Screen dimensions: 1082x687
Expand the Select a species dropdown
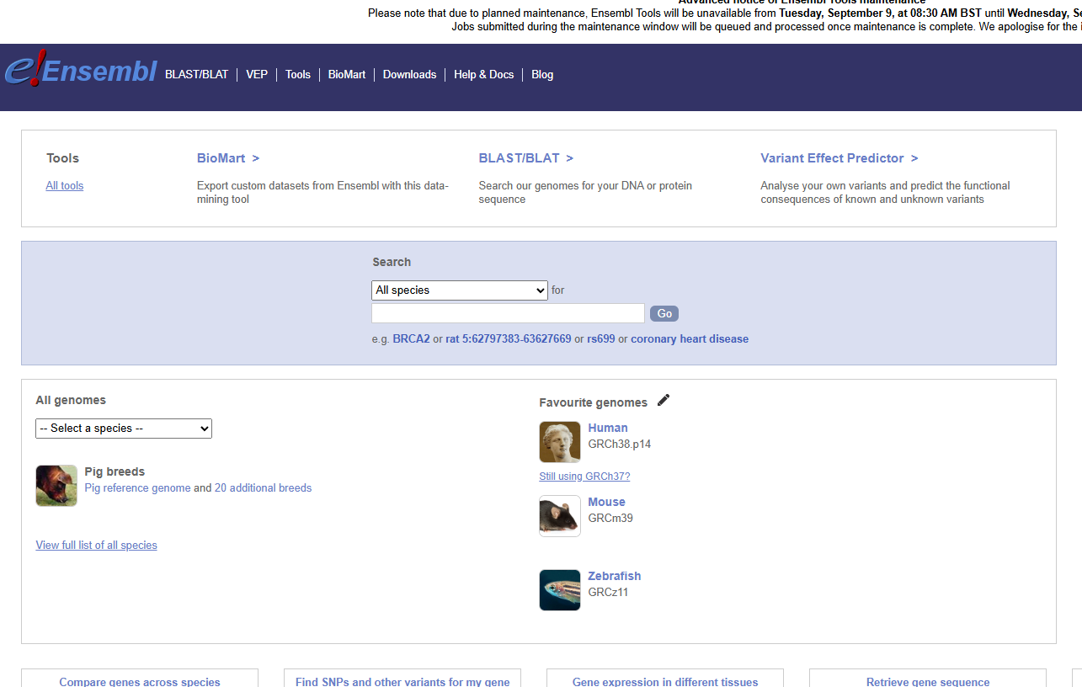pyautogui.click(x=124, y=429)
